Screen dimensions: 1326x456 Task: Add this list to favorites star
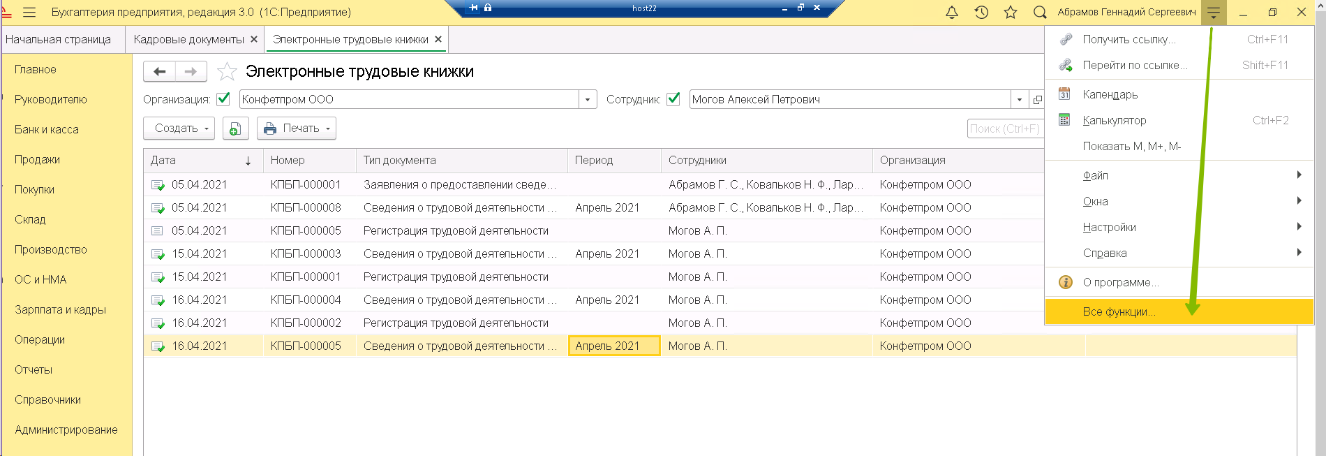[227, 71]
